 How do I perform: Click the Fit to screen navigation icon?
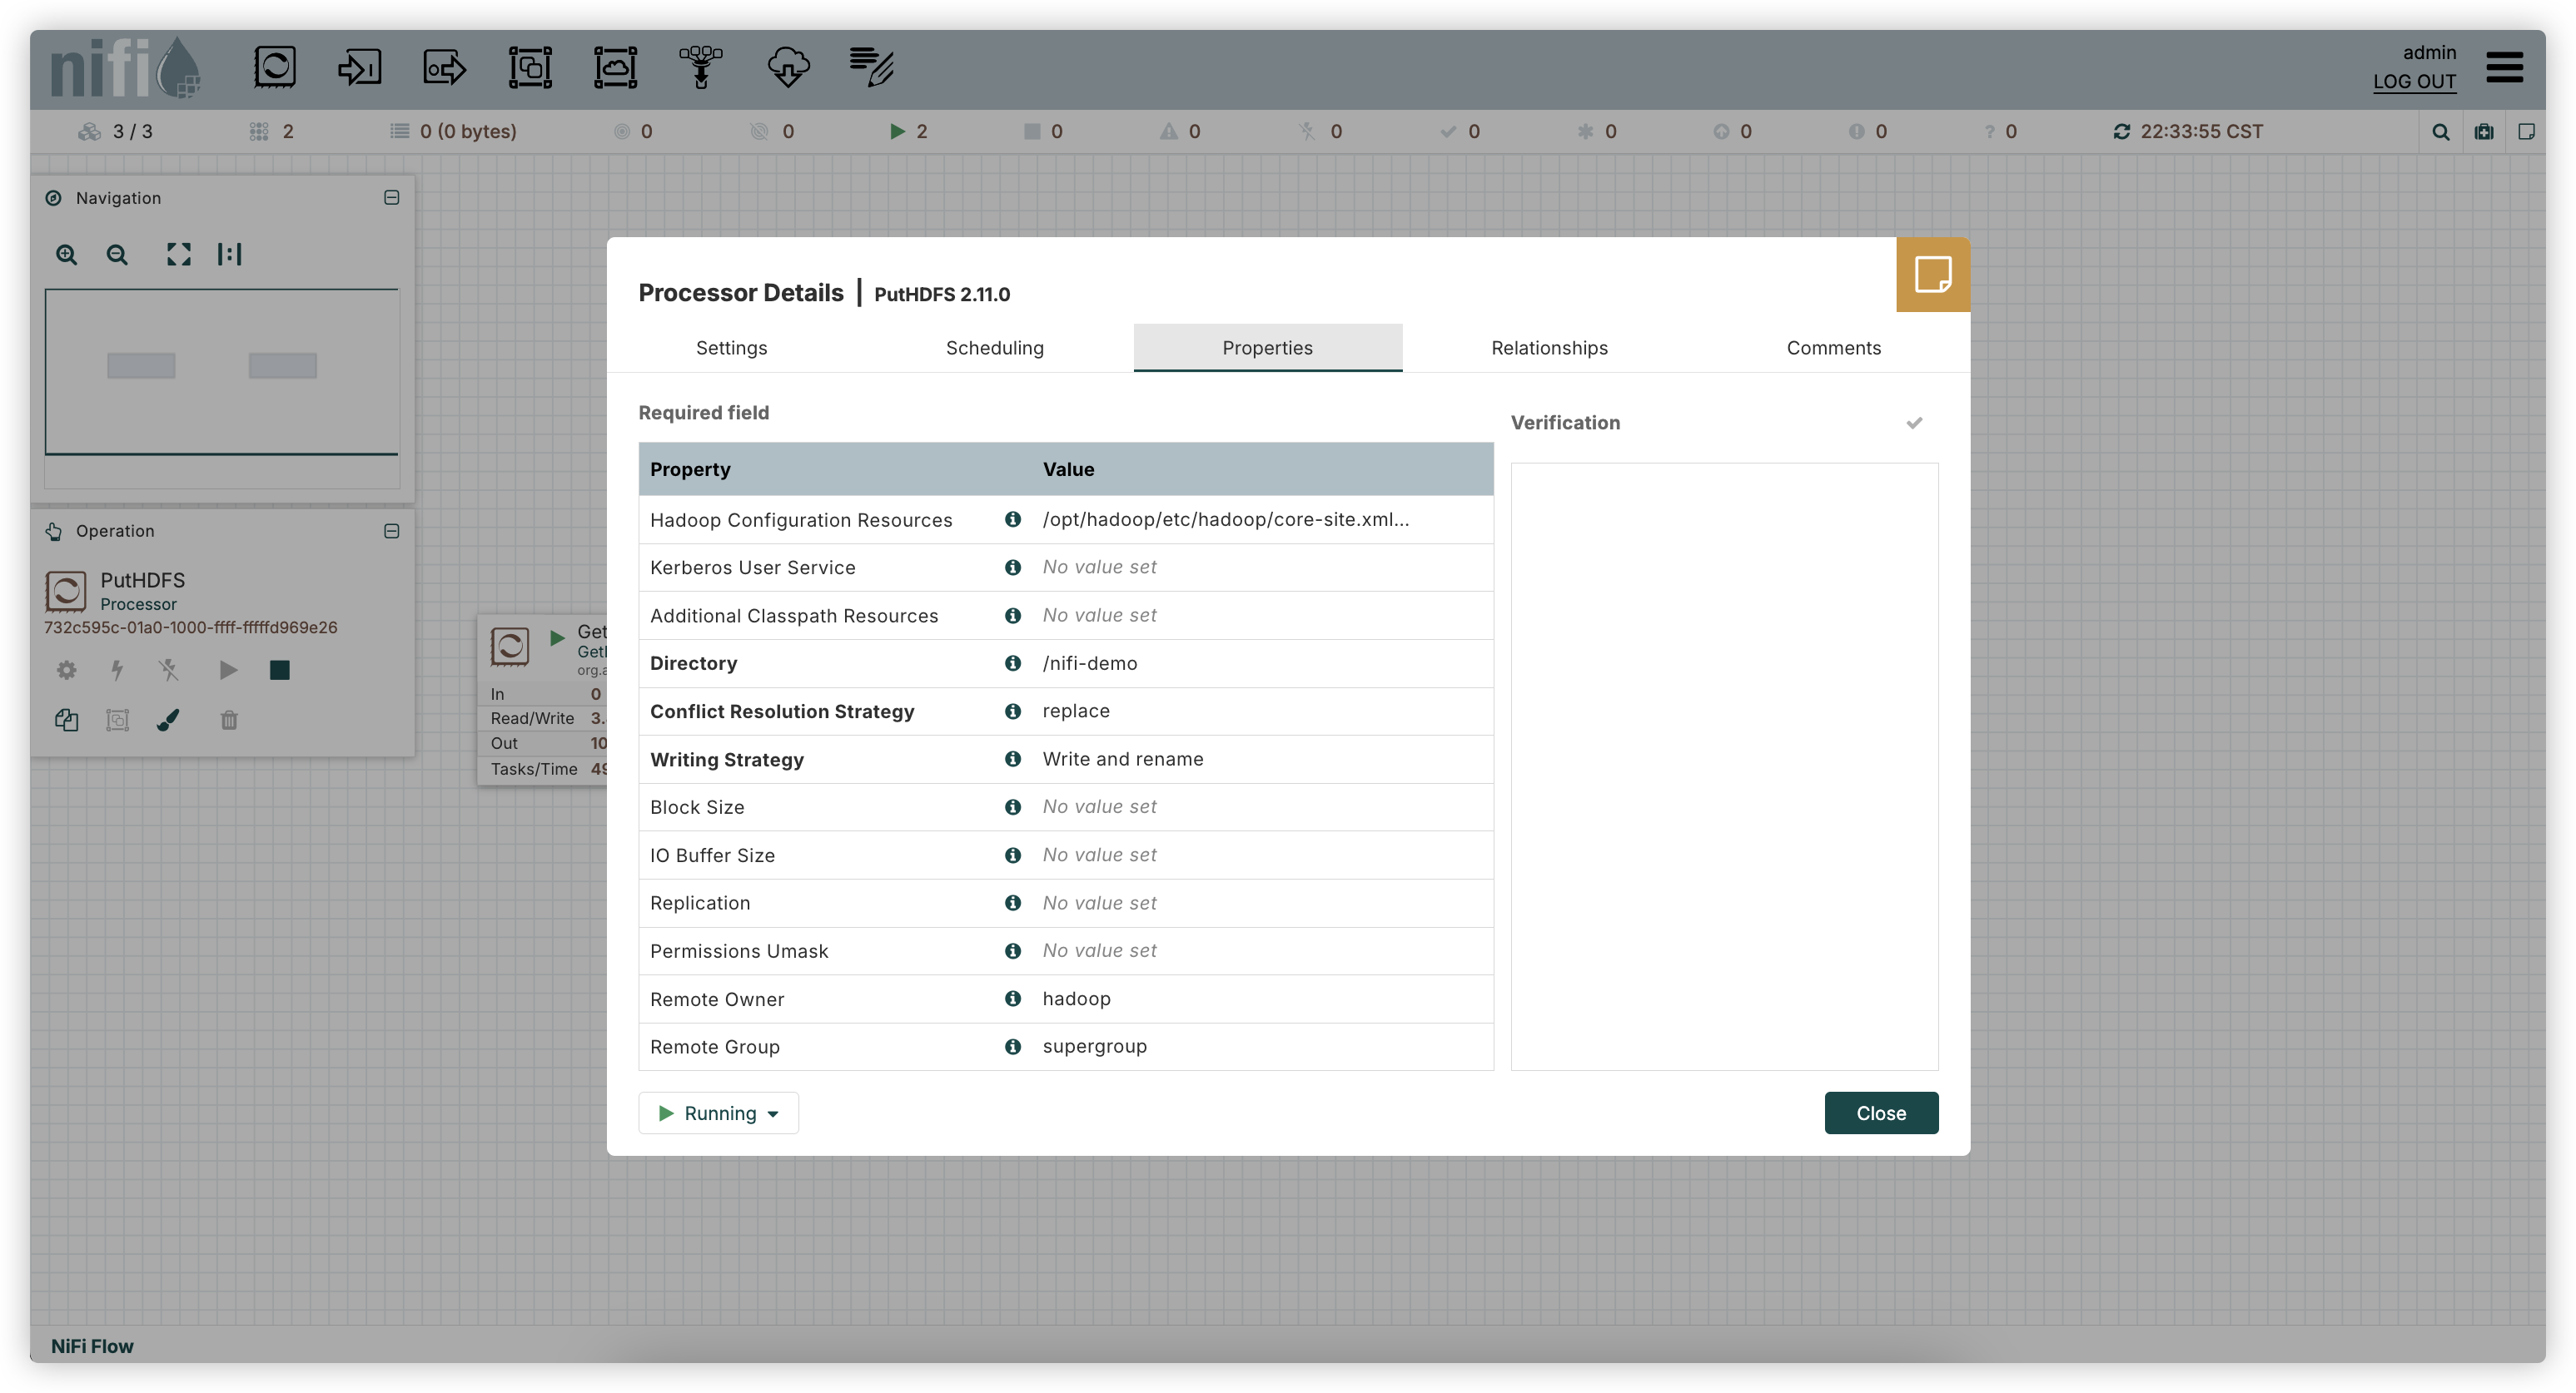178,255
